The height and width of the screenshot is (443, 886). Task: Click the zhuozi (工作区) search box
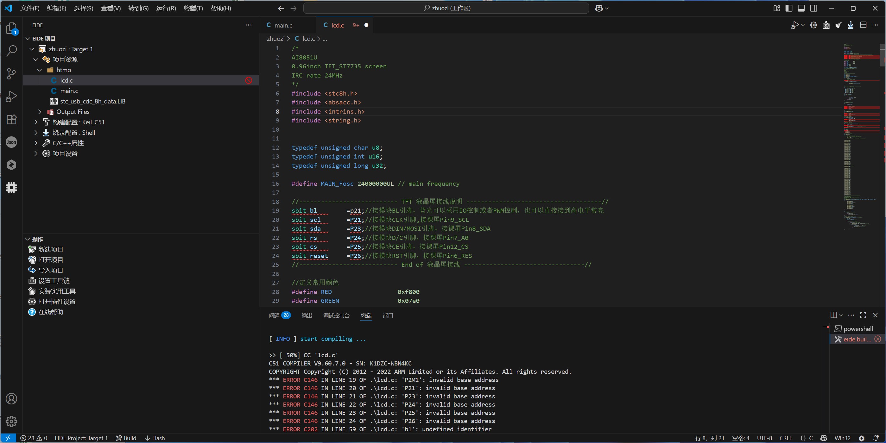446,8
